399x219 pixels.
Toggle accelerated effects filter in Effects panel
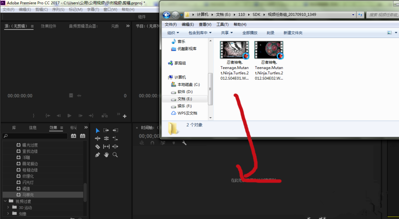pyautogui.click(x=74, y=136)
